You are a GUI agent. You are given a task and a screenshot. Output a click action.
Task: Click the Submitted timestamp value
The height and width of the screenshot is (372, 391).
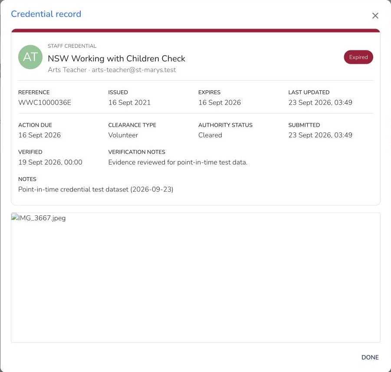tap(320, 135)
